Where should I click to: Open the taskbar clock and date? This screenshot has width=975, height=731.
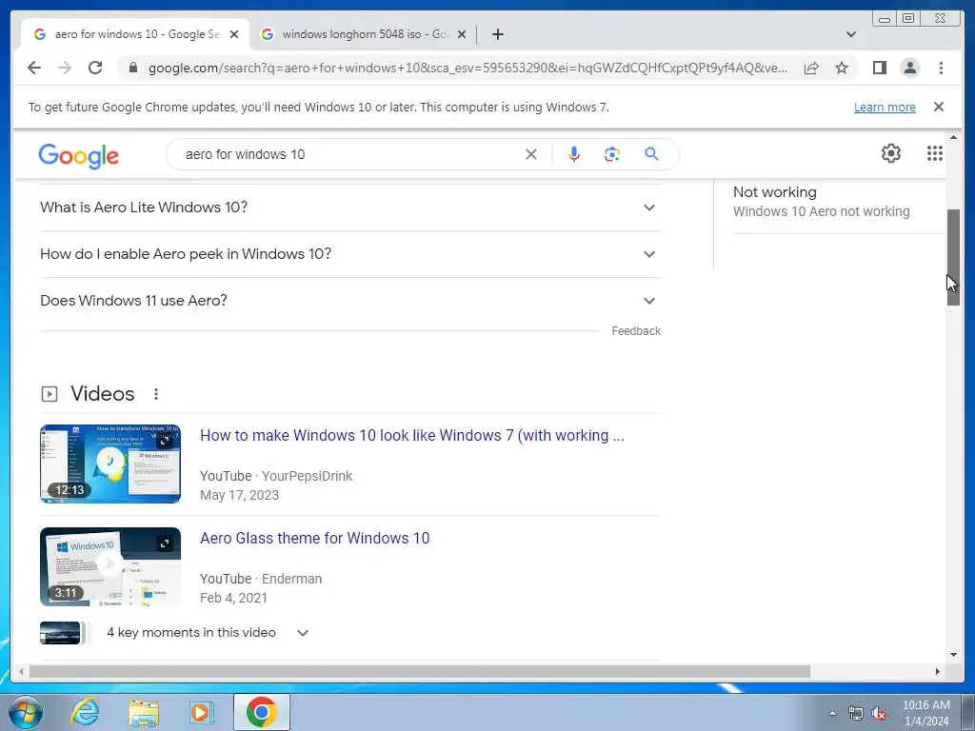tap(925, 713)
